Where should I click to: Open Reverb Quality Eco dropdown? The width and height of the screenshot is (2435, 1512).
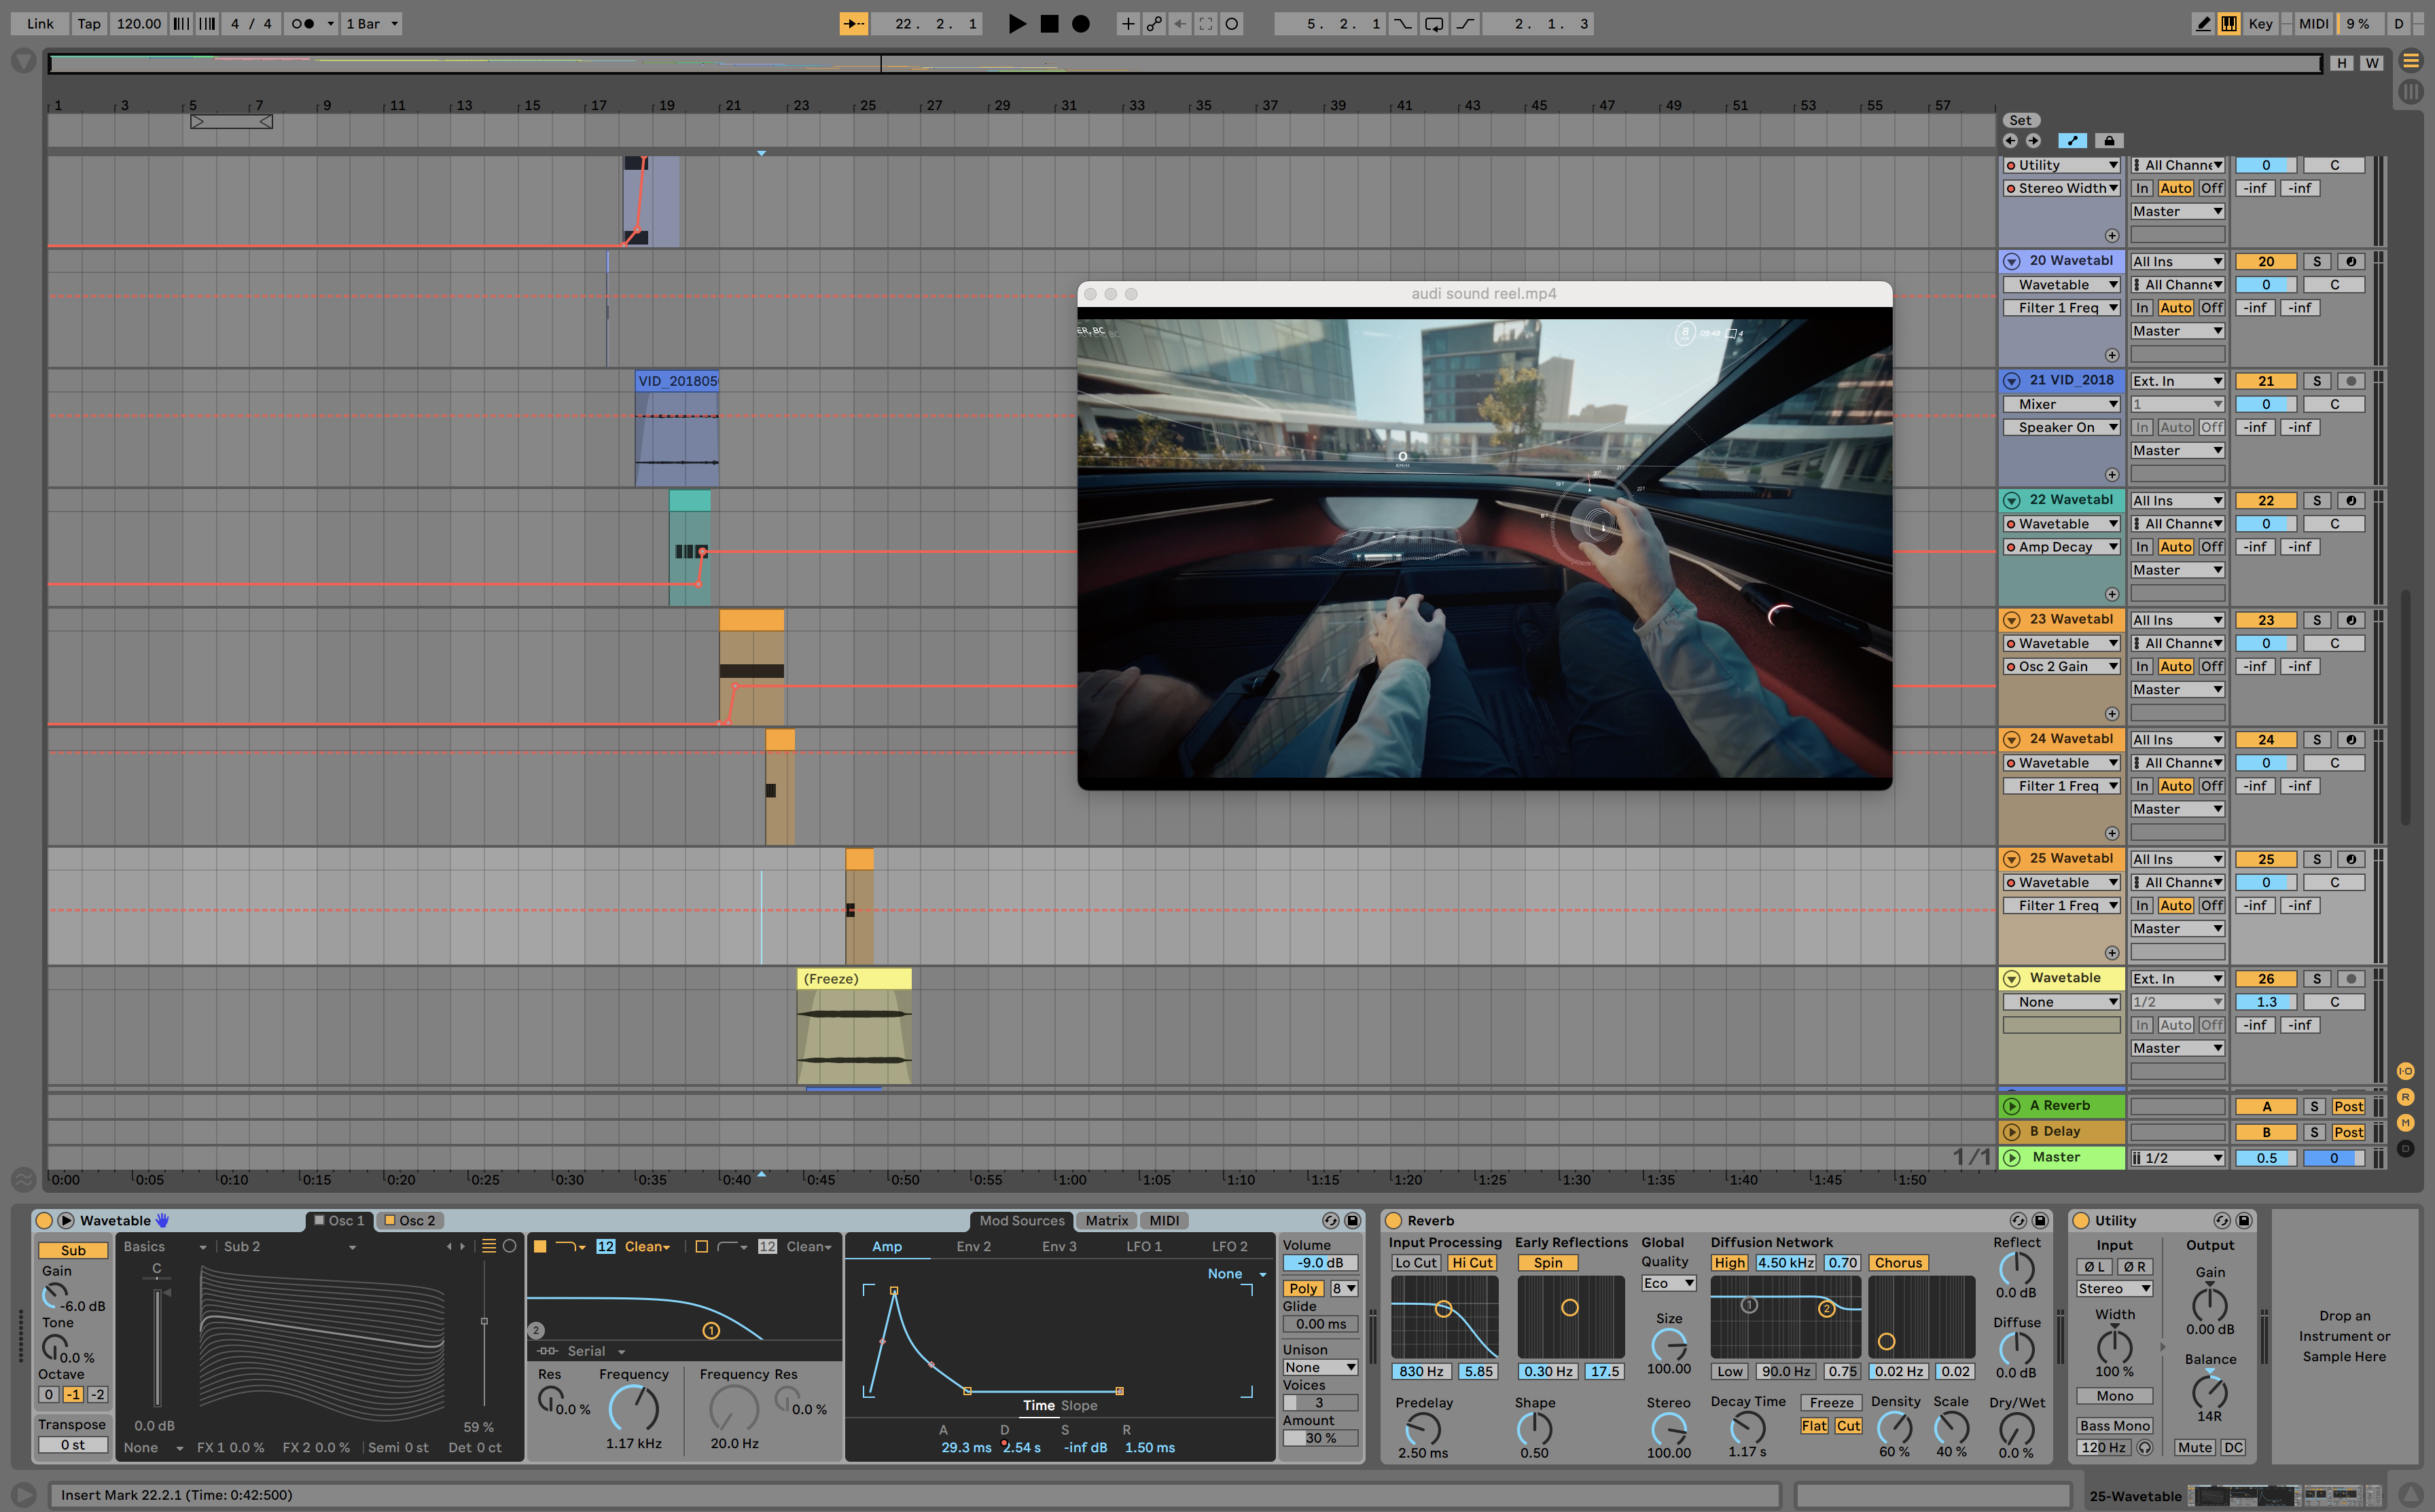pyautogui.click(x=1668, y=1283)
